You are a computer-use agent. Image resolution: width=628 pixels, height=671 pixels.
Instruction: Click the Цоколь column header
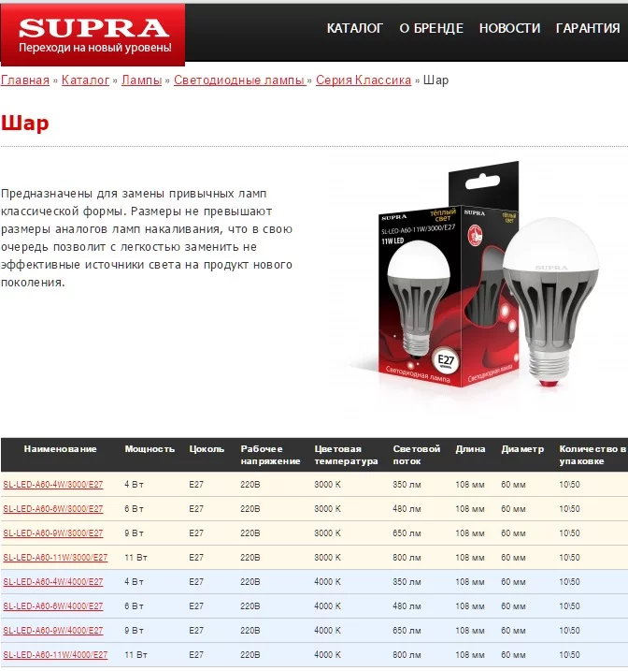[x=207, y=449]
